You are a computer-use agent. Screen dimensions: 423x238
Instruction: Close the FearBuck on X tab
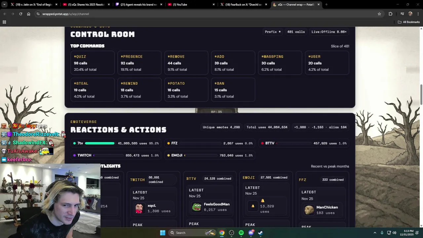point(266,4)
